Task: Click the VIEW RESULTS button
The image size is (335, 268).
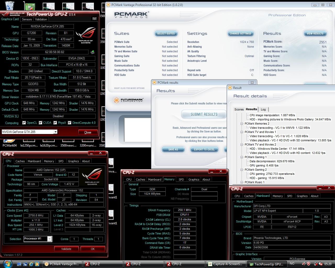Action: [315, 33]
